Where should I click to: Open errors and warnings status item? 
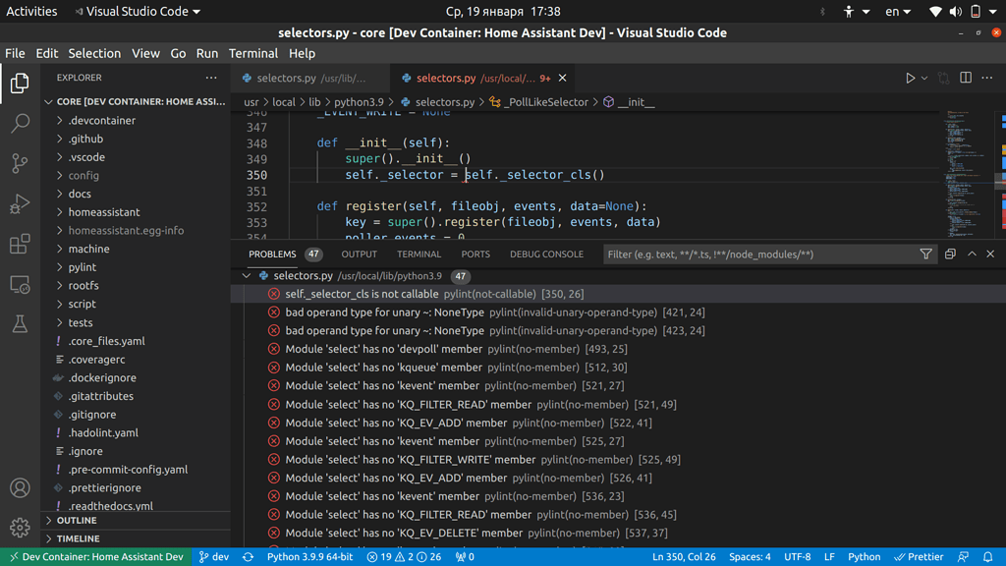coord(404,557)
